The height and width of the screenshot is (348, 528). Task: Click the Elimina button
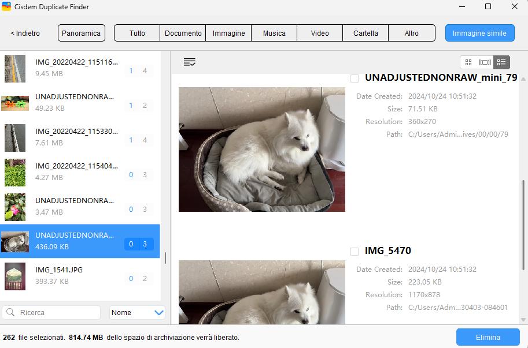[487, 337]
